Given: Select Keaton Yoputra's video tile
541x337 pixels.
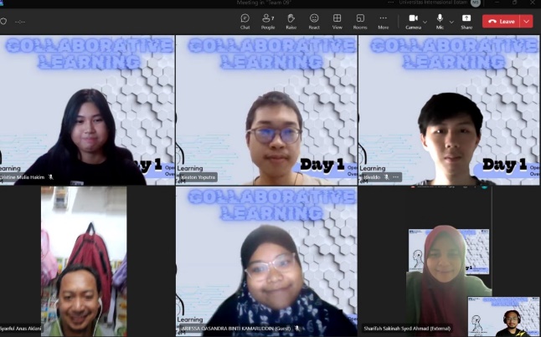Looking at the screenshot, I should coord(266,110).
